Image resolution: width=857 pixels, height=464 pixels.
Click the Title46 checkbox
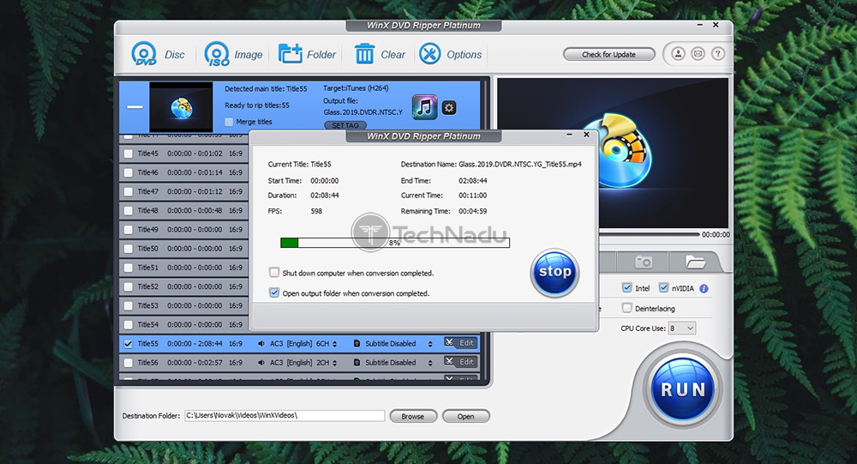click(x=128, y=173)
